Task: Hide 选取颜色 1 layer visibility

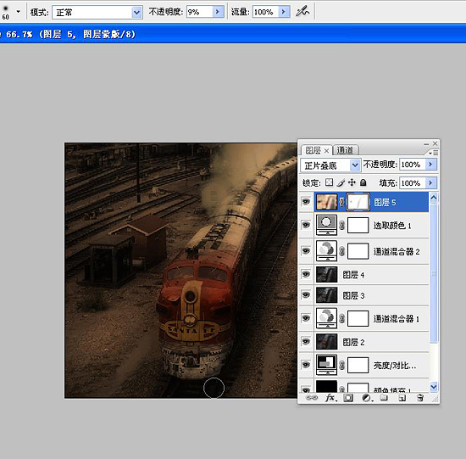Action: click(x=306, y=225)
